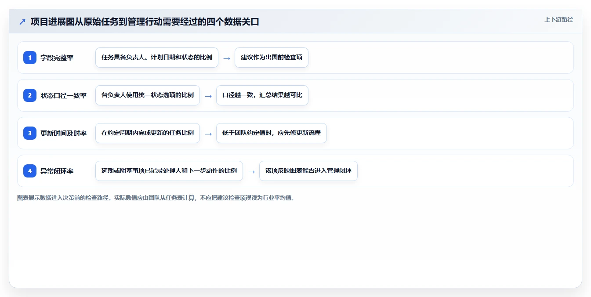The height and width of the screenshot is (297, 591).
Task: Click the number 3 badge for 更新时间及时率
Action: point(30,133)
